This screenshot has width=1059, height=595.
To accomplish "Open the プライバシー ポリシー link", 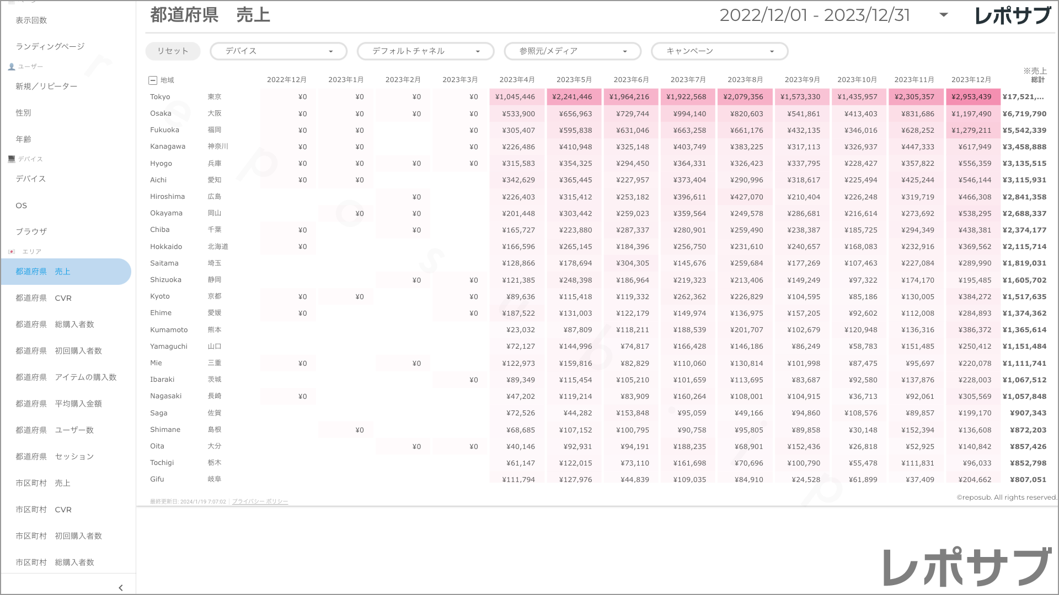I will [260, 501].
